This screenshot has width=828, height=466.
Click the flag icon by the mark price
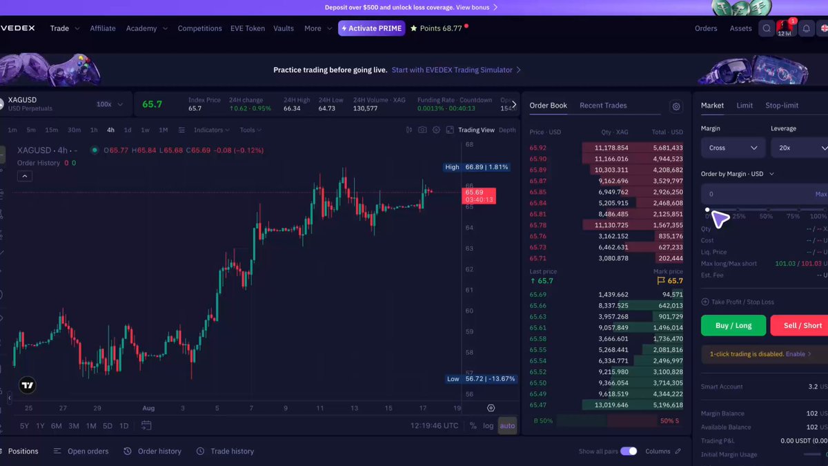[660, 281]
